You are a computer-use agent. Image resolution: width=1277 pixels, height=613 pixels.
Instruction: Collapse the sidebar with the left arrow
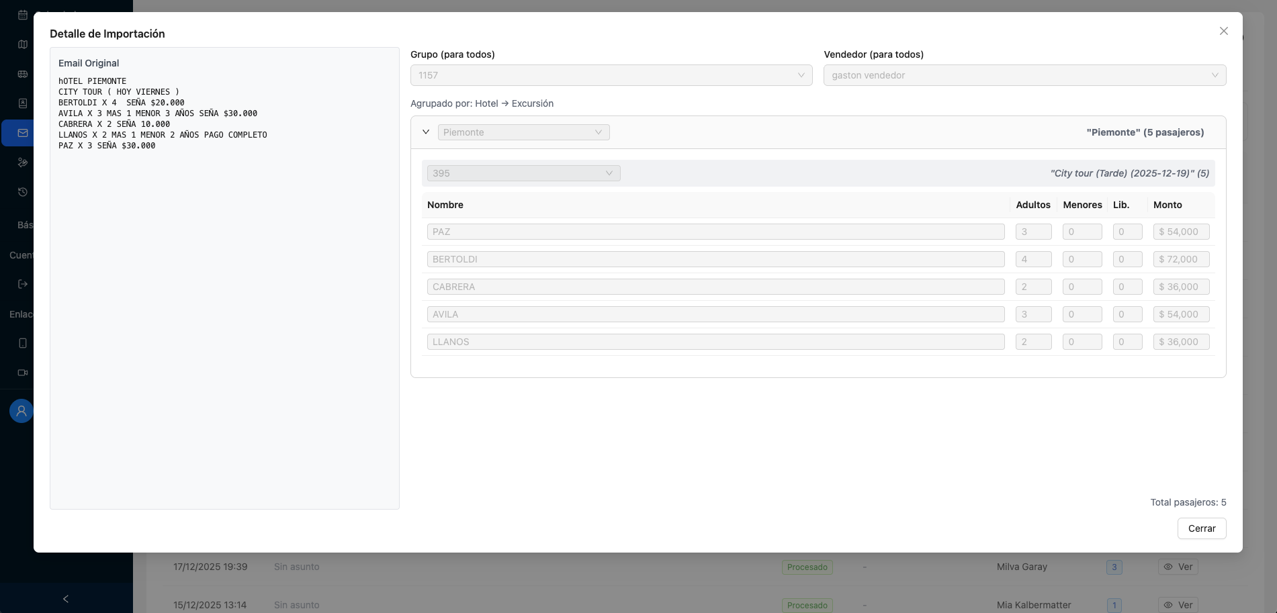(66, 599)
